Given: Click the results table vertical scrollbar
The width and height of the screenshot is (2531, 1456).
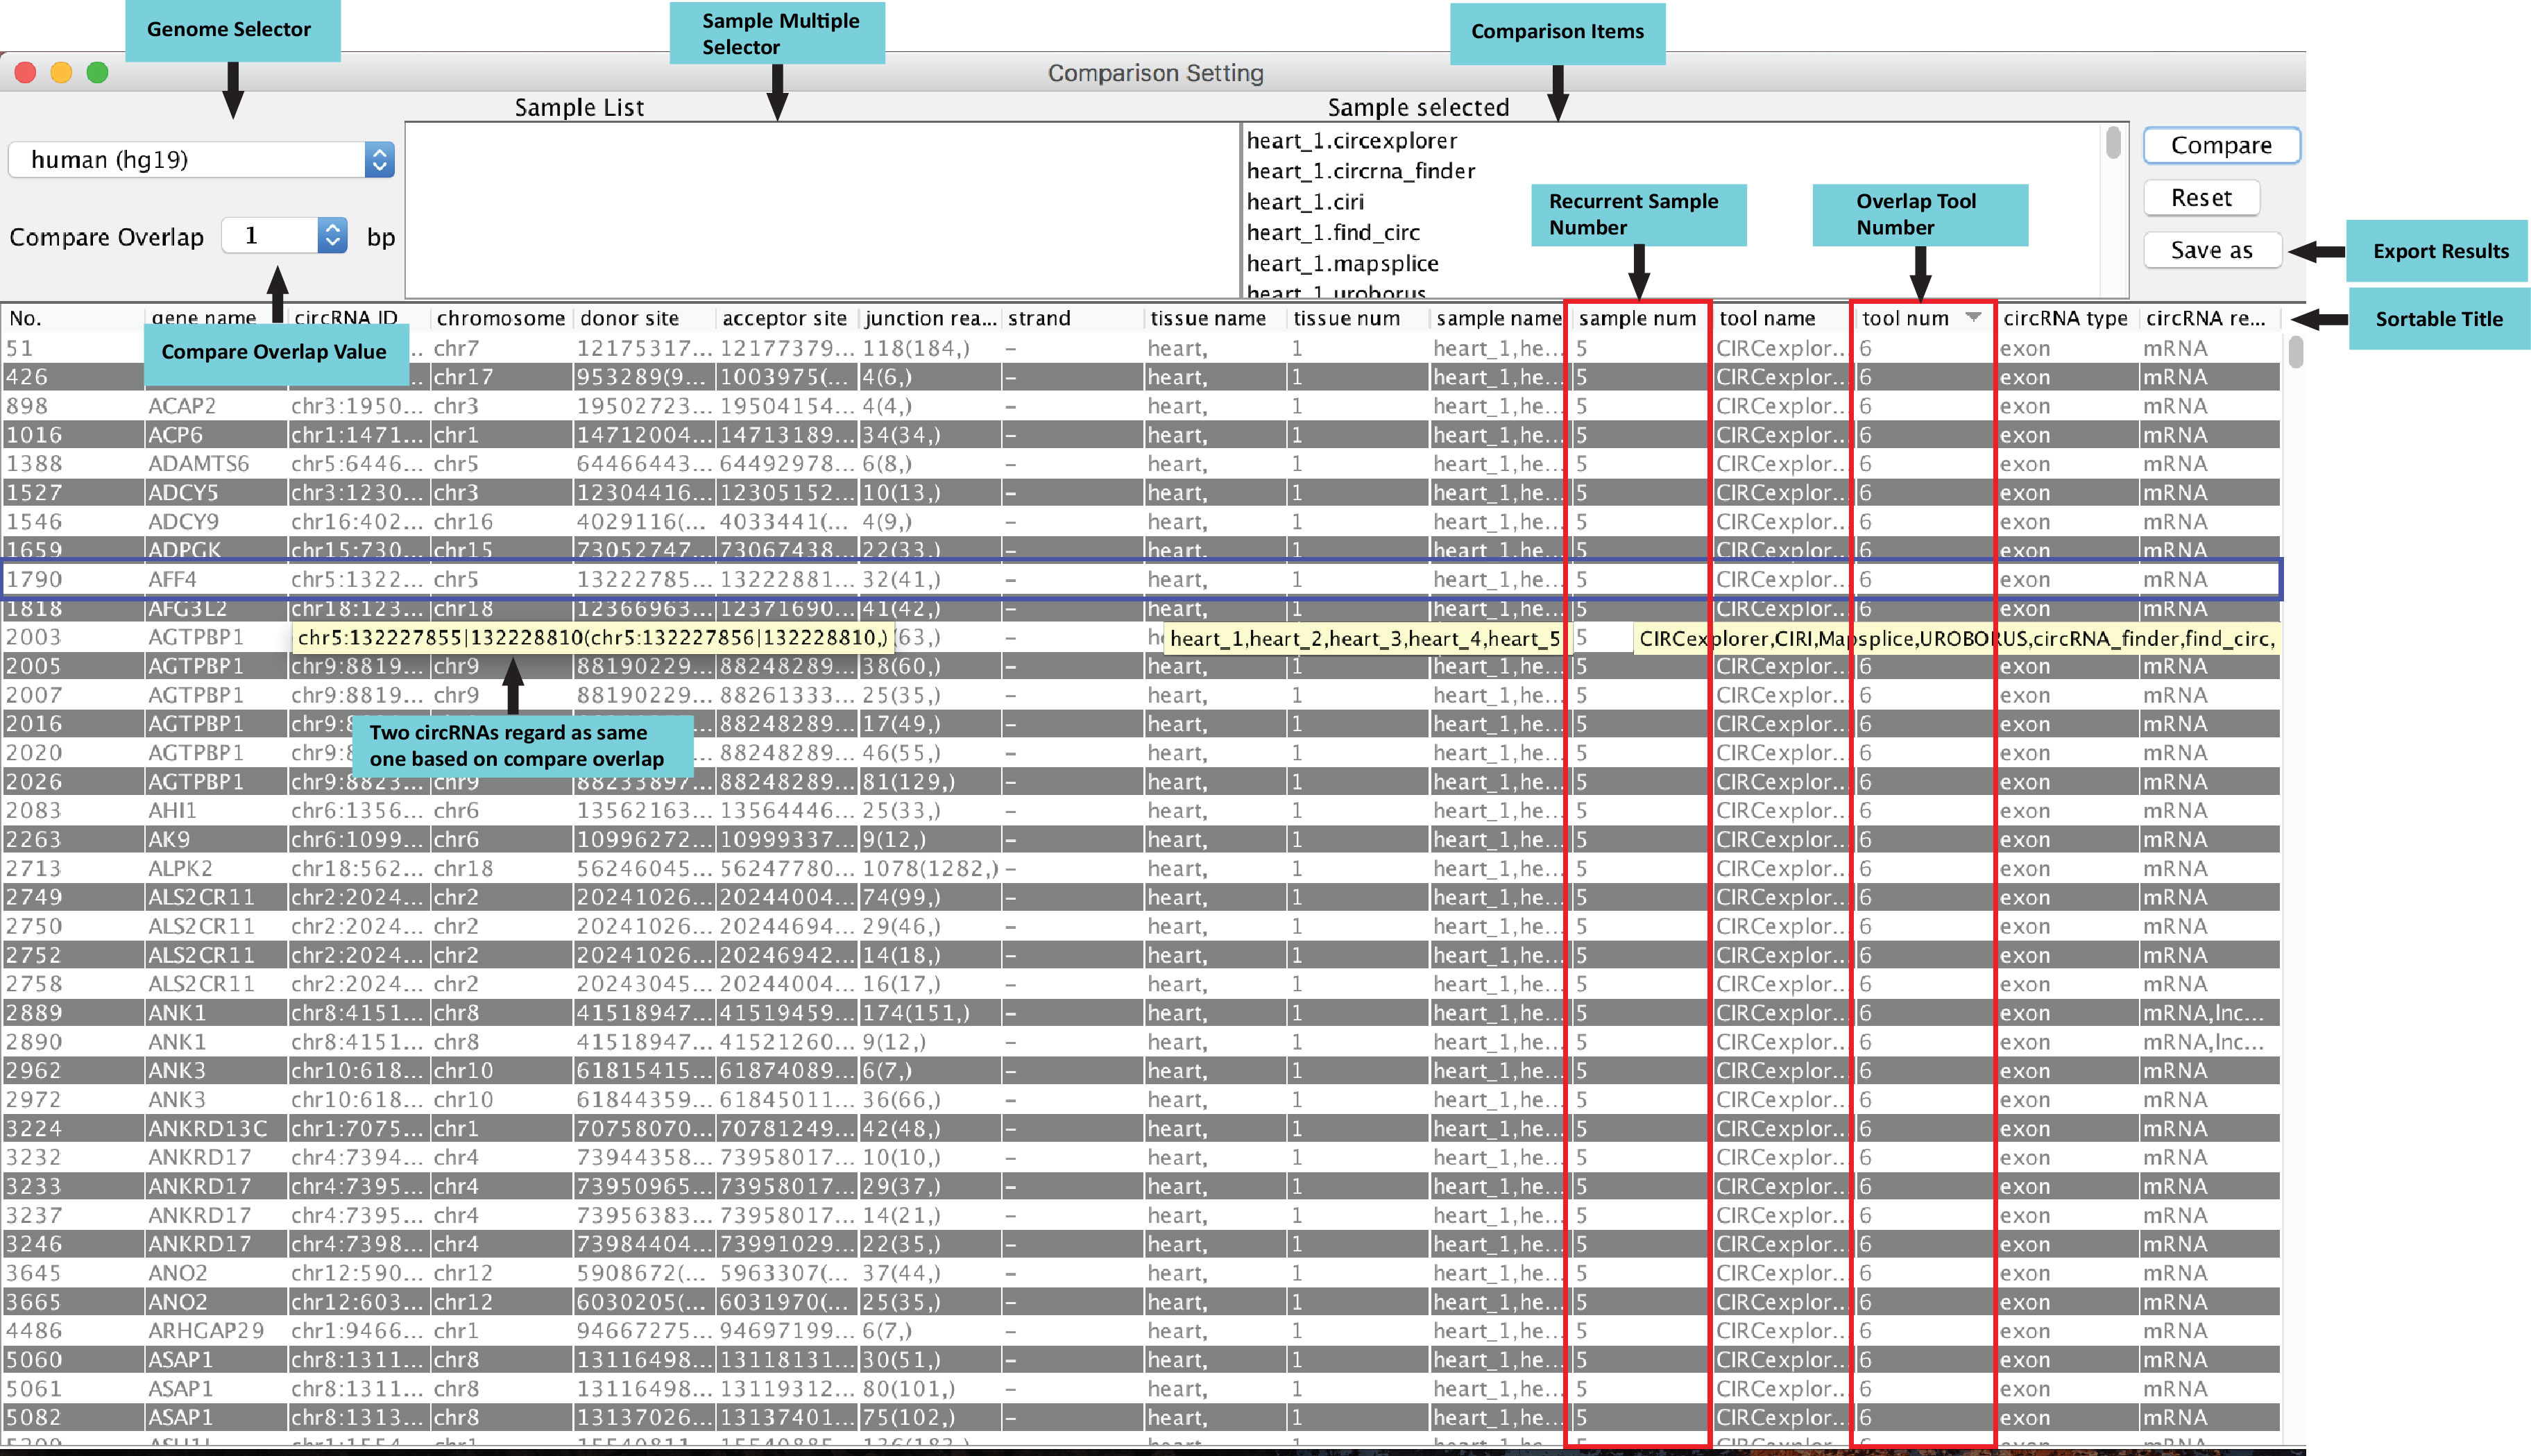Looking at the screenshot, I should click(x=2295, y=352).
